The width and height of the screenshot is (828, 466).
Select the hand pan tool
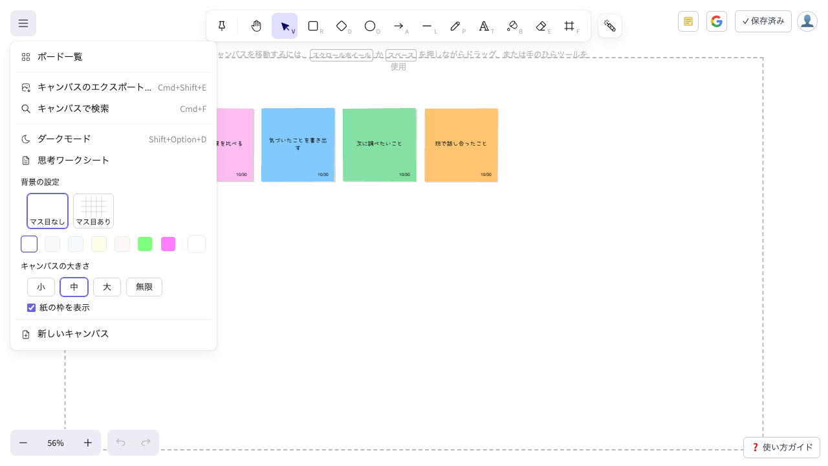(256, 26)
